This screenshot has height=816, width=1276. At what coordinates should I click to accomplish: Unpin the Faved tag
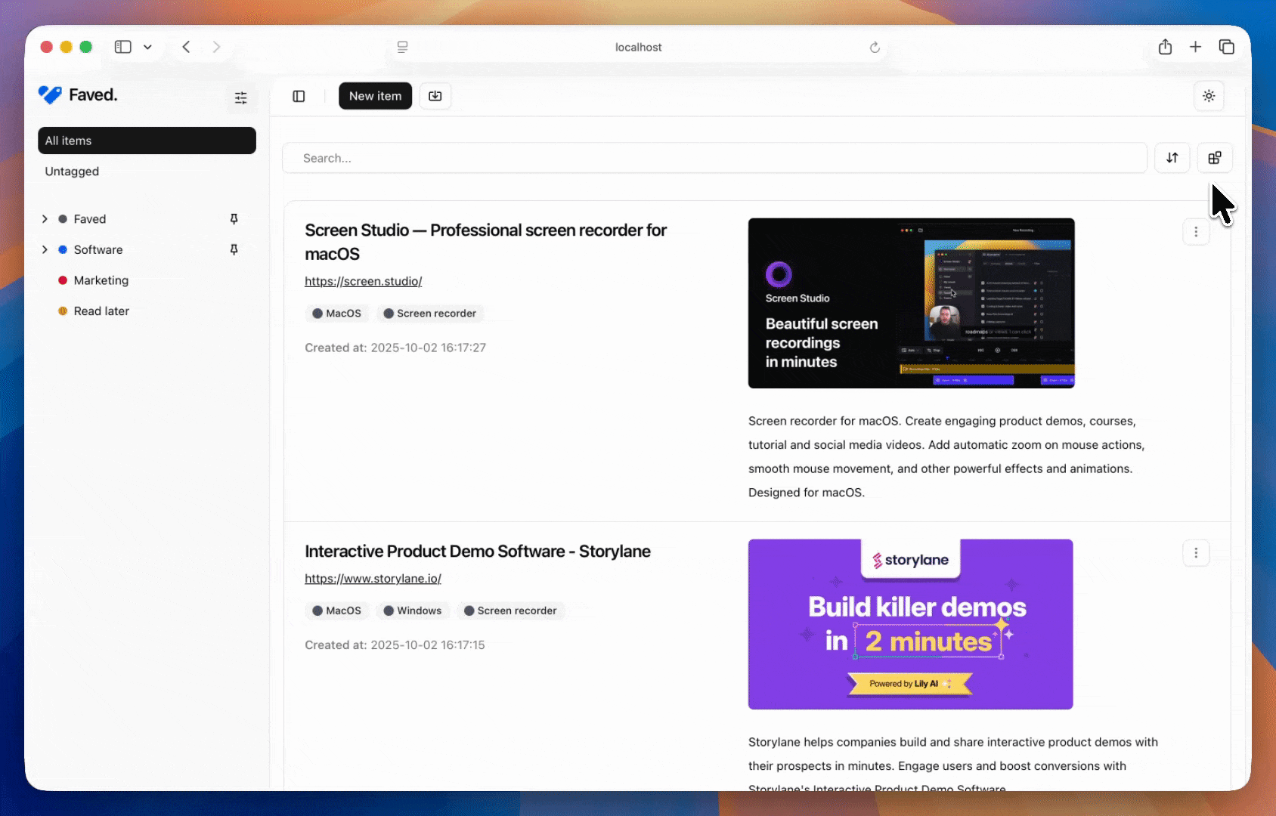234,219
